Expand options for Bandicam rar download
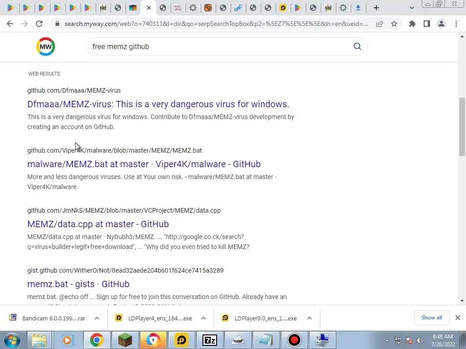Image resolution: width=466 pixels, height=349 pixels. pyautogui.click(x=97, y=318)
